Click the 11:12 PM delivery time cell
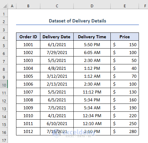This screenshot has height=143, width=148. [92, 92]
